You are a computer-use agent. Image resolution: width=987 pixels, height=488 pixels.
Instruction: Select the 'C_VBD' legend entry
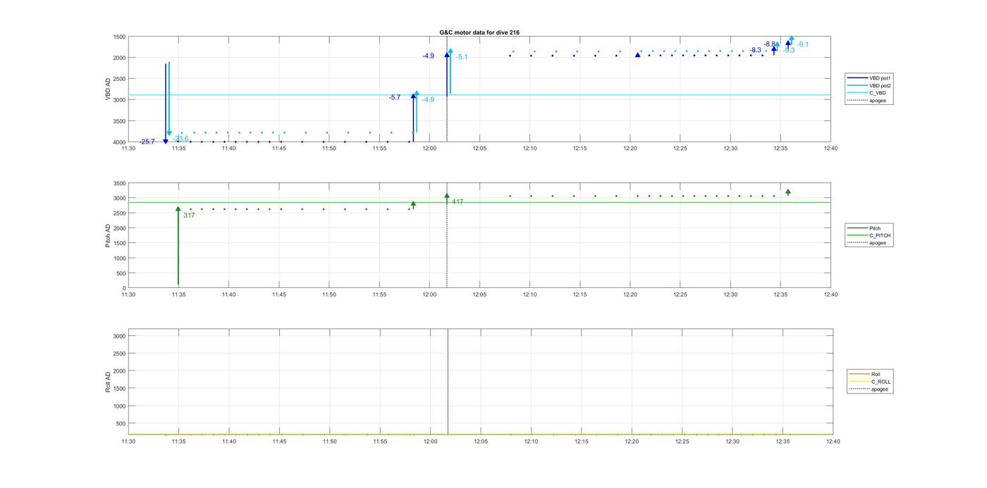(x=866, y=93)
